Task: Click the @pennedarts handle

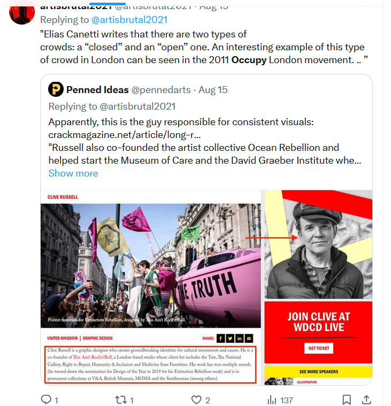Action: [161, 89]
